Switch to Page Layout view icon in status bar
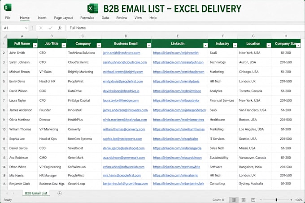 (x=244, y=200)
